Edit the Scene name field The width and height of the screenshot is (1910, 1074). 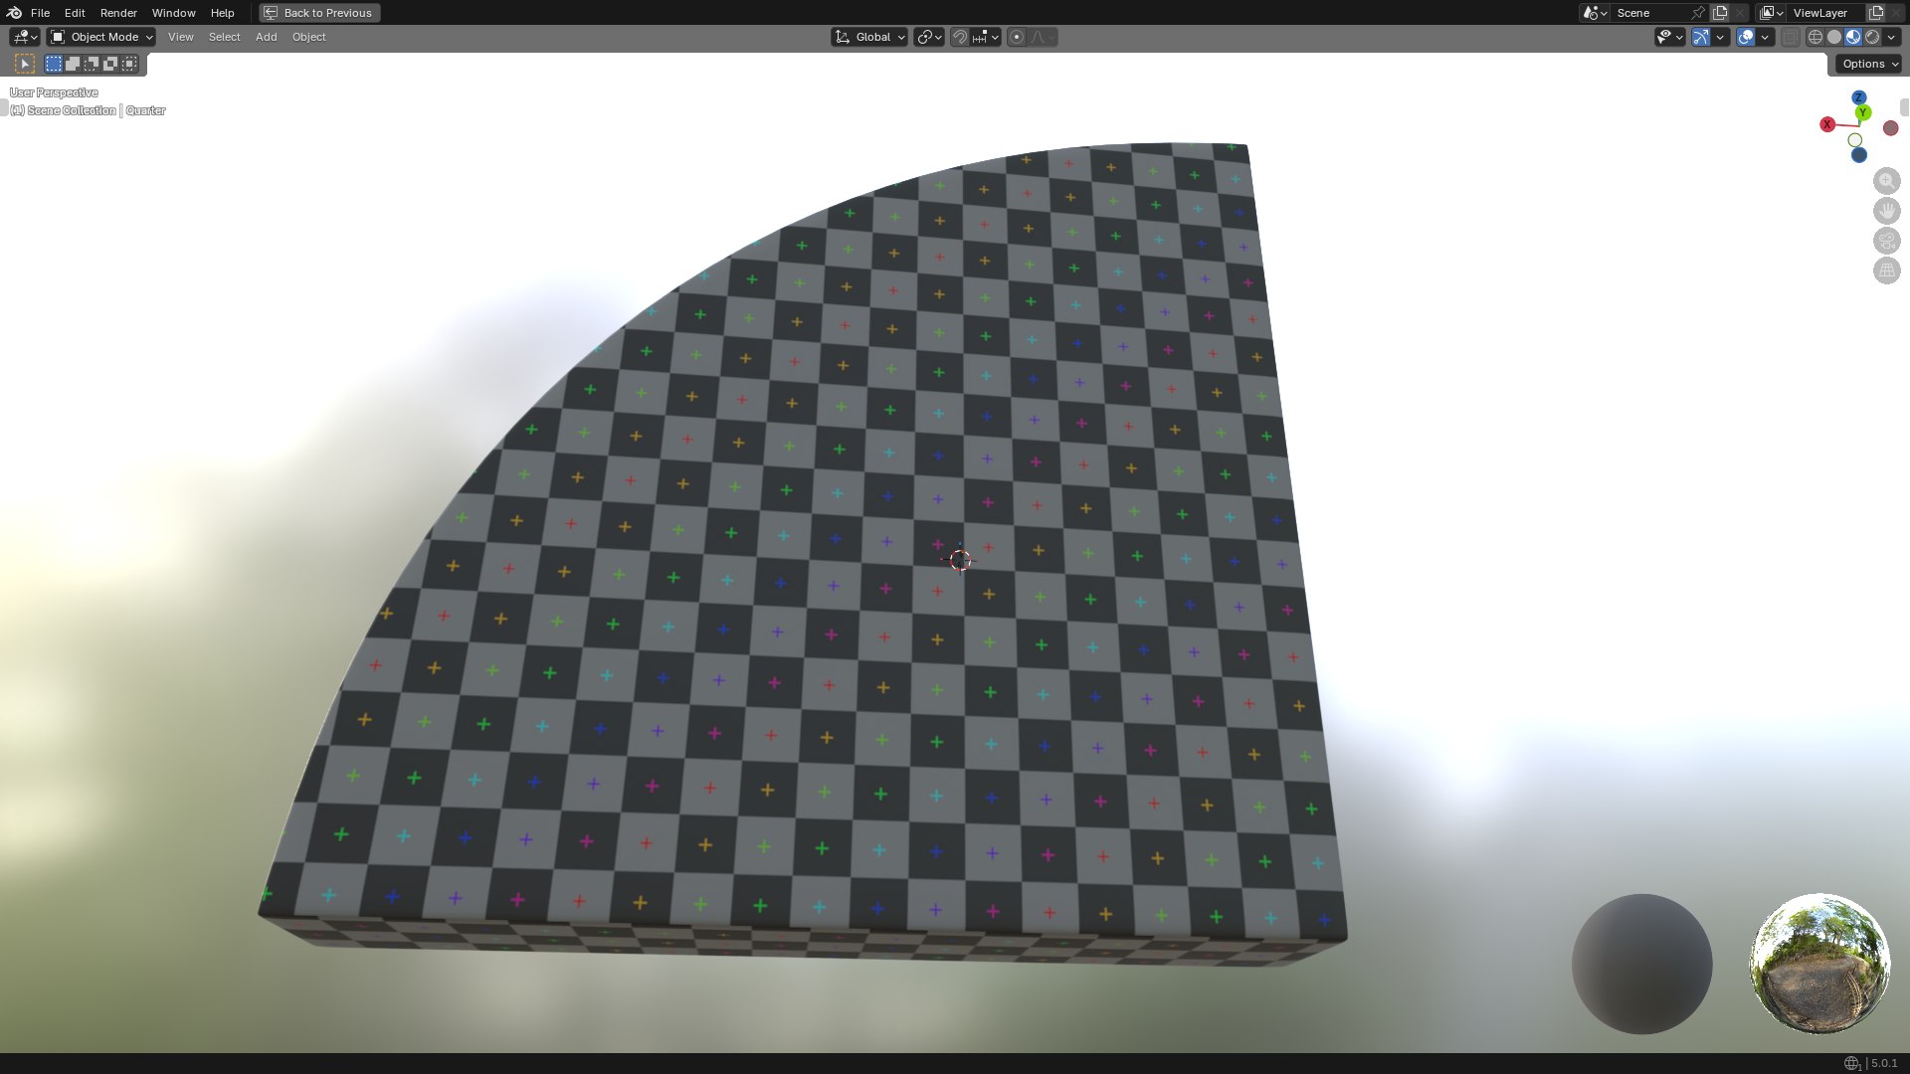tap(1649, 13)
